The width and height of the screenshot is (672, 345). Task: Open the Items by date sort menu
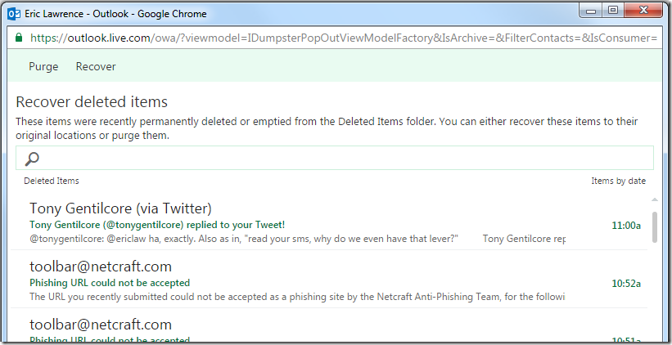click(x=618, y=181)
